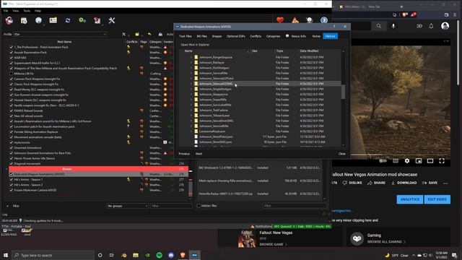Screen dimensions: 462x260
Task: Click the yellow undo-arrow restore backup icon
Action: point(149,34)
